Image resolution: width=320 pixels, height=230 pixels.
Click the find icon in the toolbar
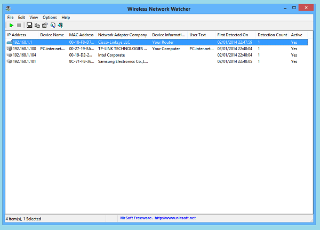coord(53,25)
